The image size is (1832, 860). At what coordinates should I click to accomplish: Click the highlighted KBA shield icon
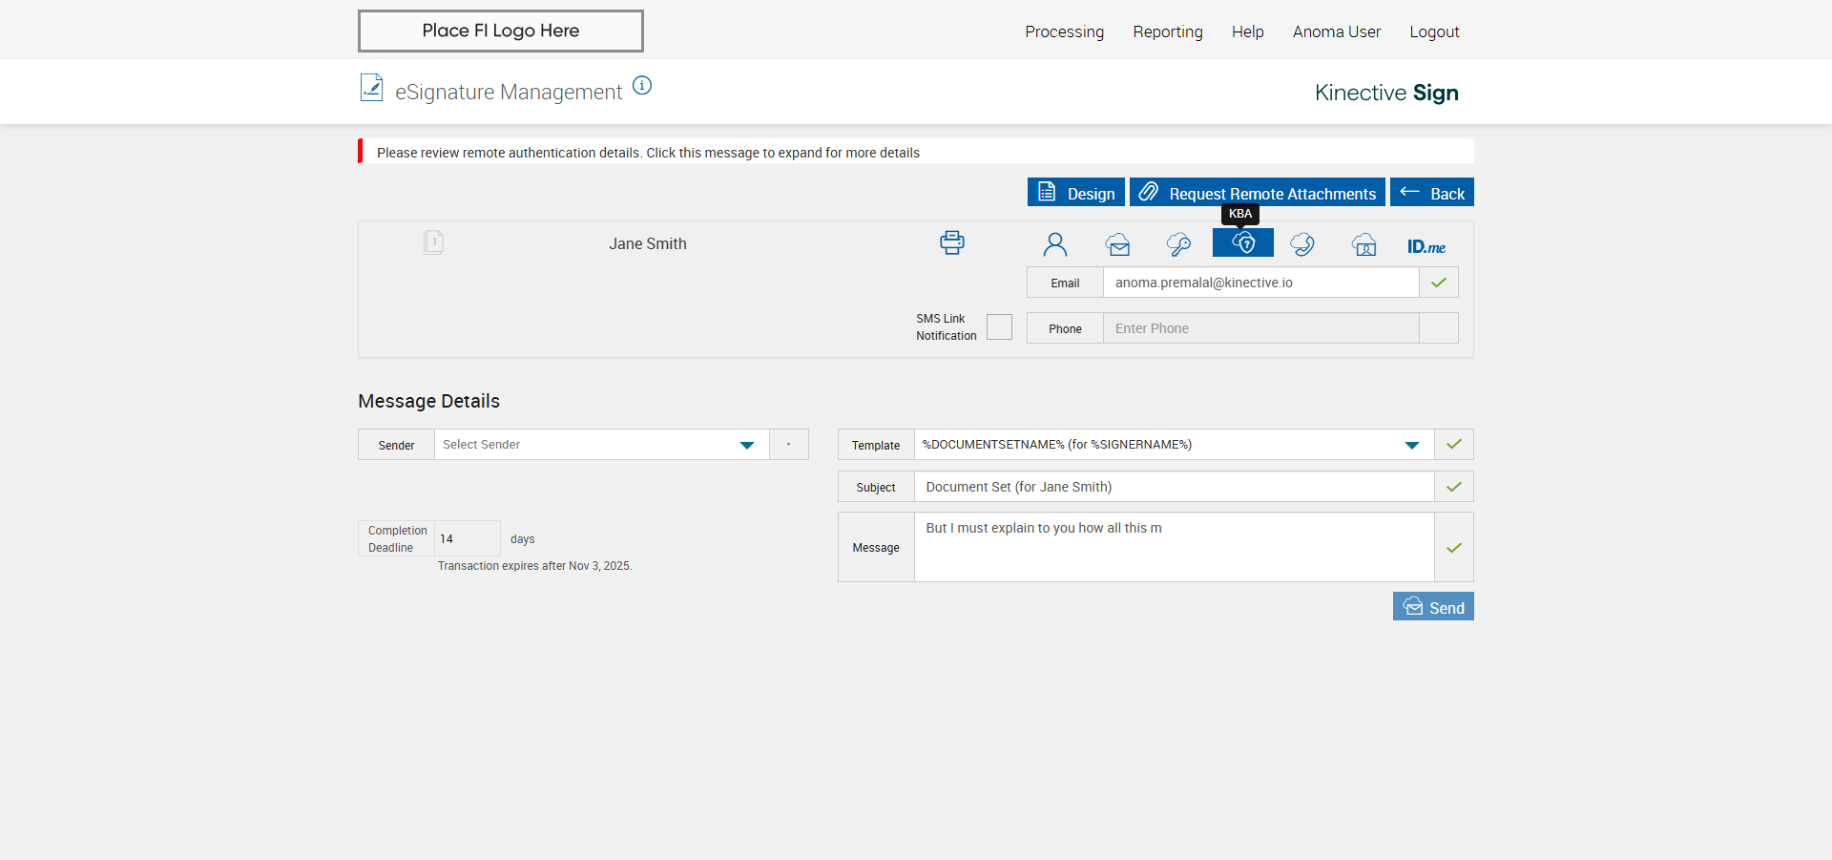tap(1242, 243)
